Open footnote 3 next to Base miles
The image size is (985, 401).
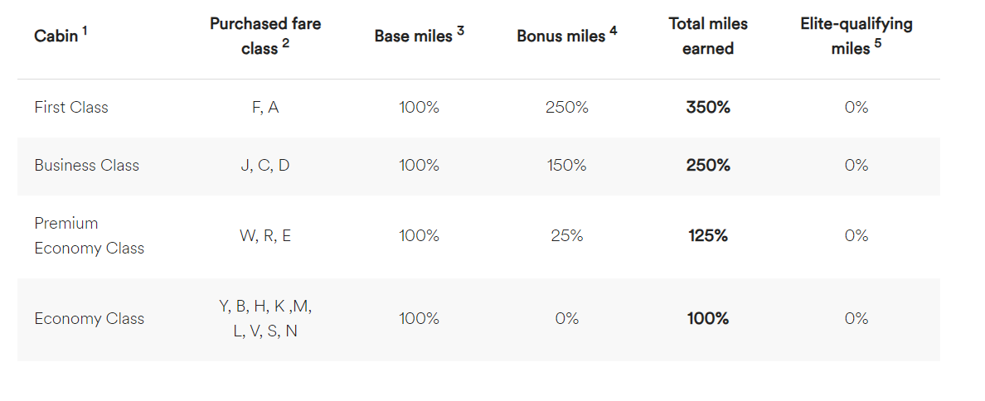coord(460,31)
